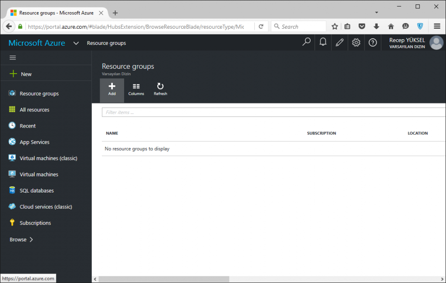Open a new browser tab with plus
Screen dimensions: 446x283
click(115, 13)
